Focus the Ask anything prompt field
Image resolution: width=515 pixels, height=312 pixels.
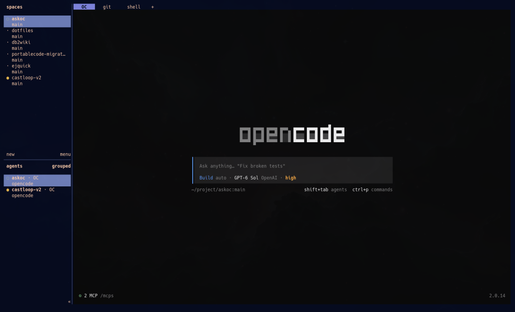pos(293,166)
